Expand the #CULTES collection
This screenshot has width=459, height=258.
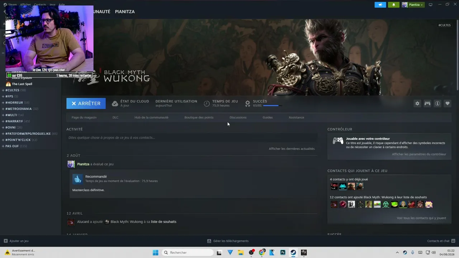[3, 90]
